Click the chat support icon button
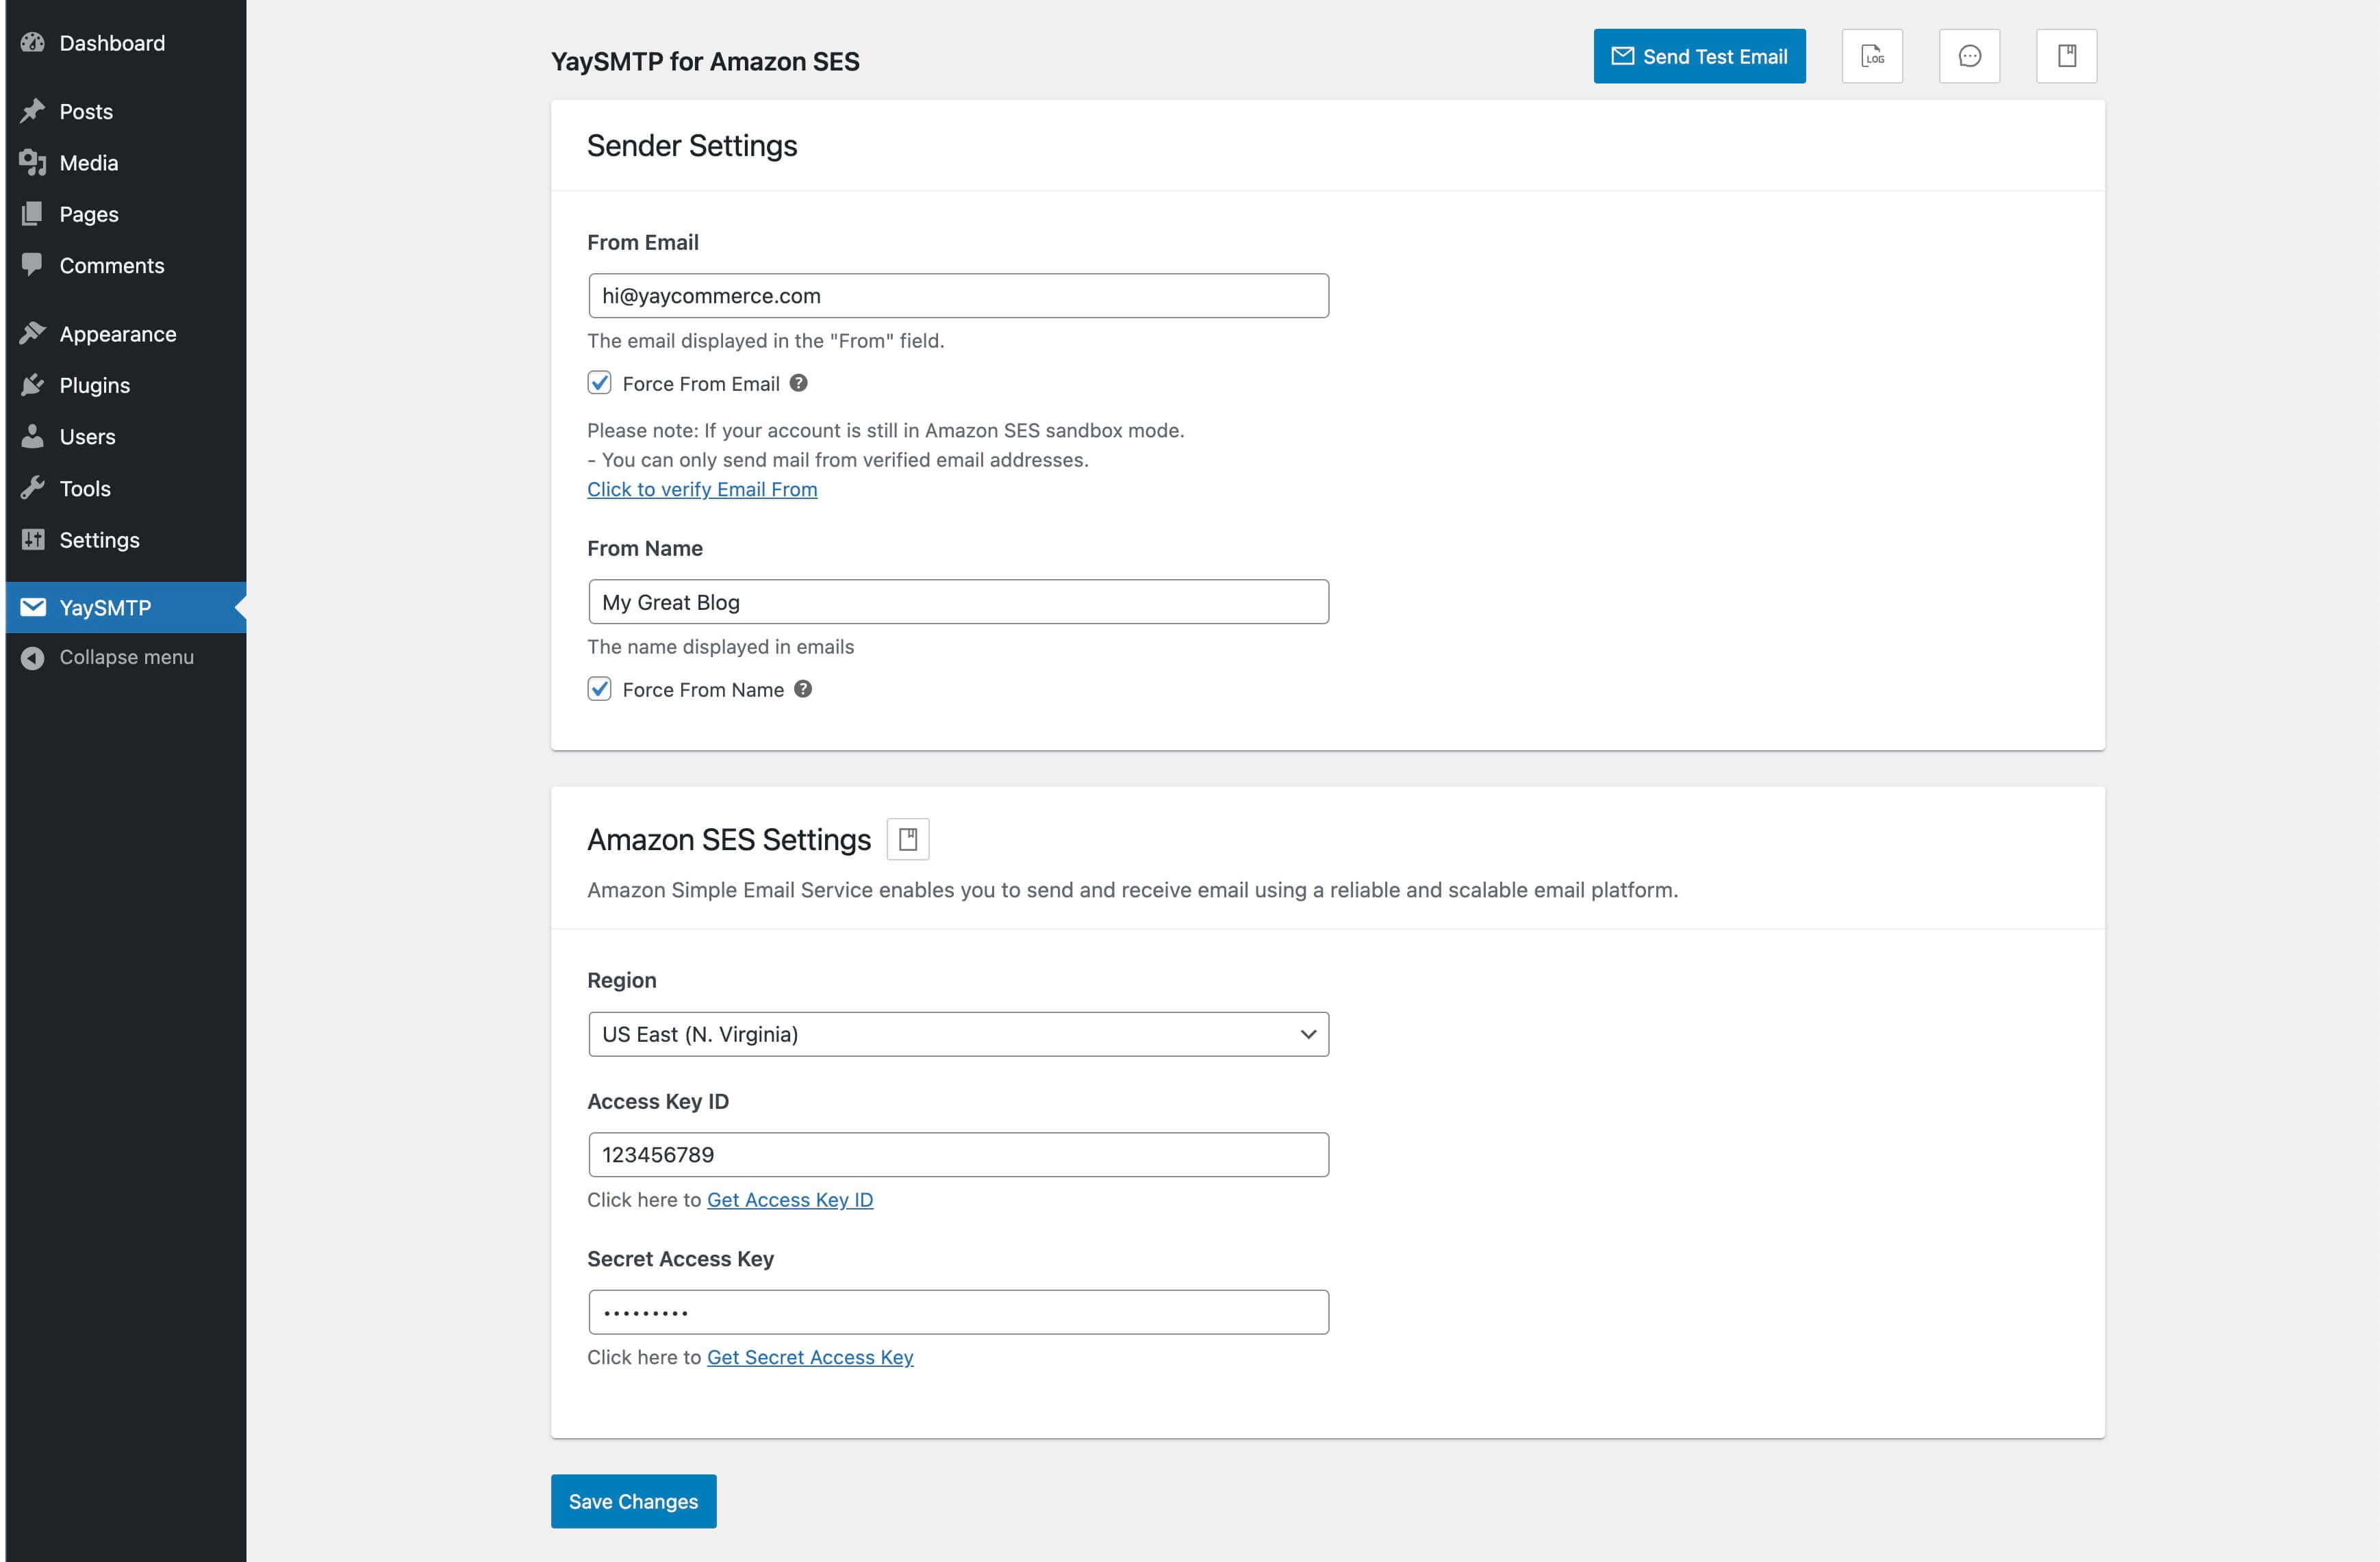 pos(1969,56)
